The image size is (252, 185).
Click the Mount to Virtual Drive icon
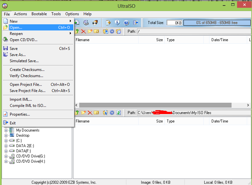tap(86, 23)
